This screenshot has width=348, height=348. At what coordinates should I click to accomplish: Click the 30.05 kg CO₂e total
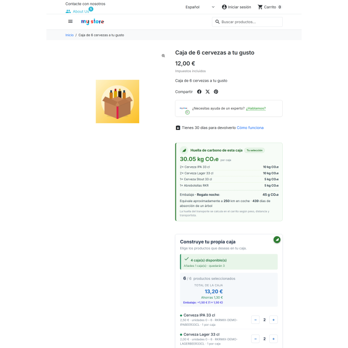point(199,159)
